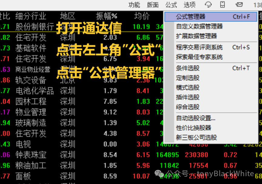Click average price 10.07

141,176
